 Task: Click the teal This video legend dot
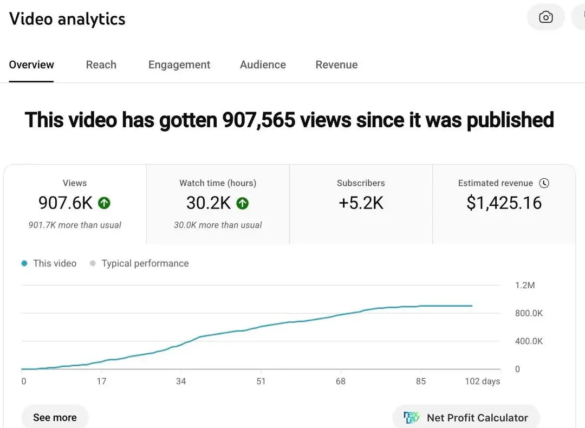click(x=24, y=264)
